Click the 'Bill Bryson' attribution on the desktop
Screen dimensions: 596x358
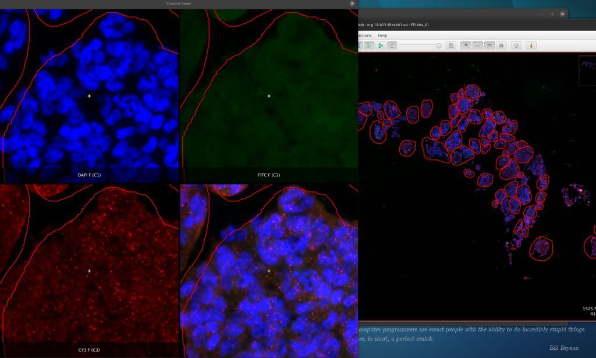(564, 348)
